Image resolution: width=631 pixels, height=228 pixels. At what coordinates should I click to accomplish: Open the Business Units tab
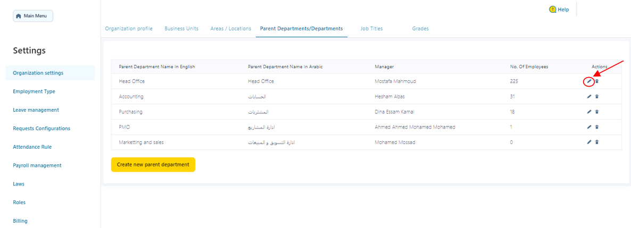[x=181, y=29]
